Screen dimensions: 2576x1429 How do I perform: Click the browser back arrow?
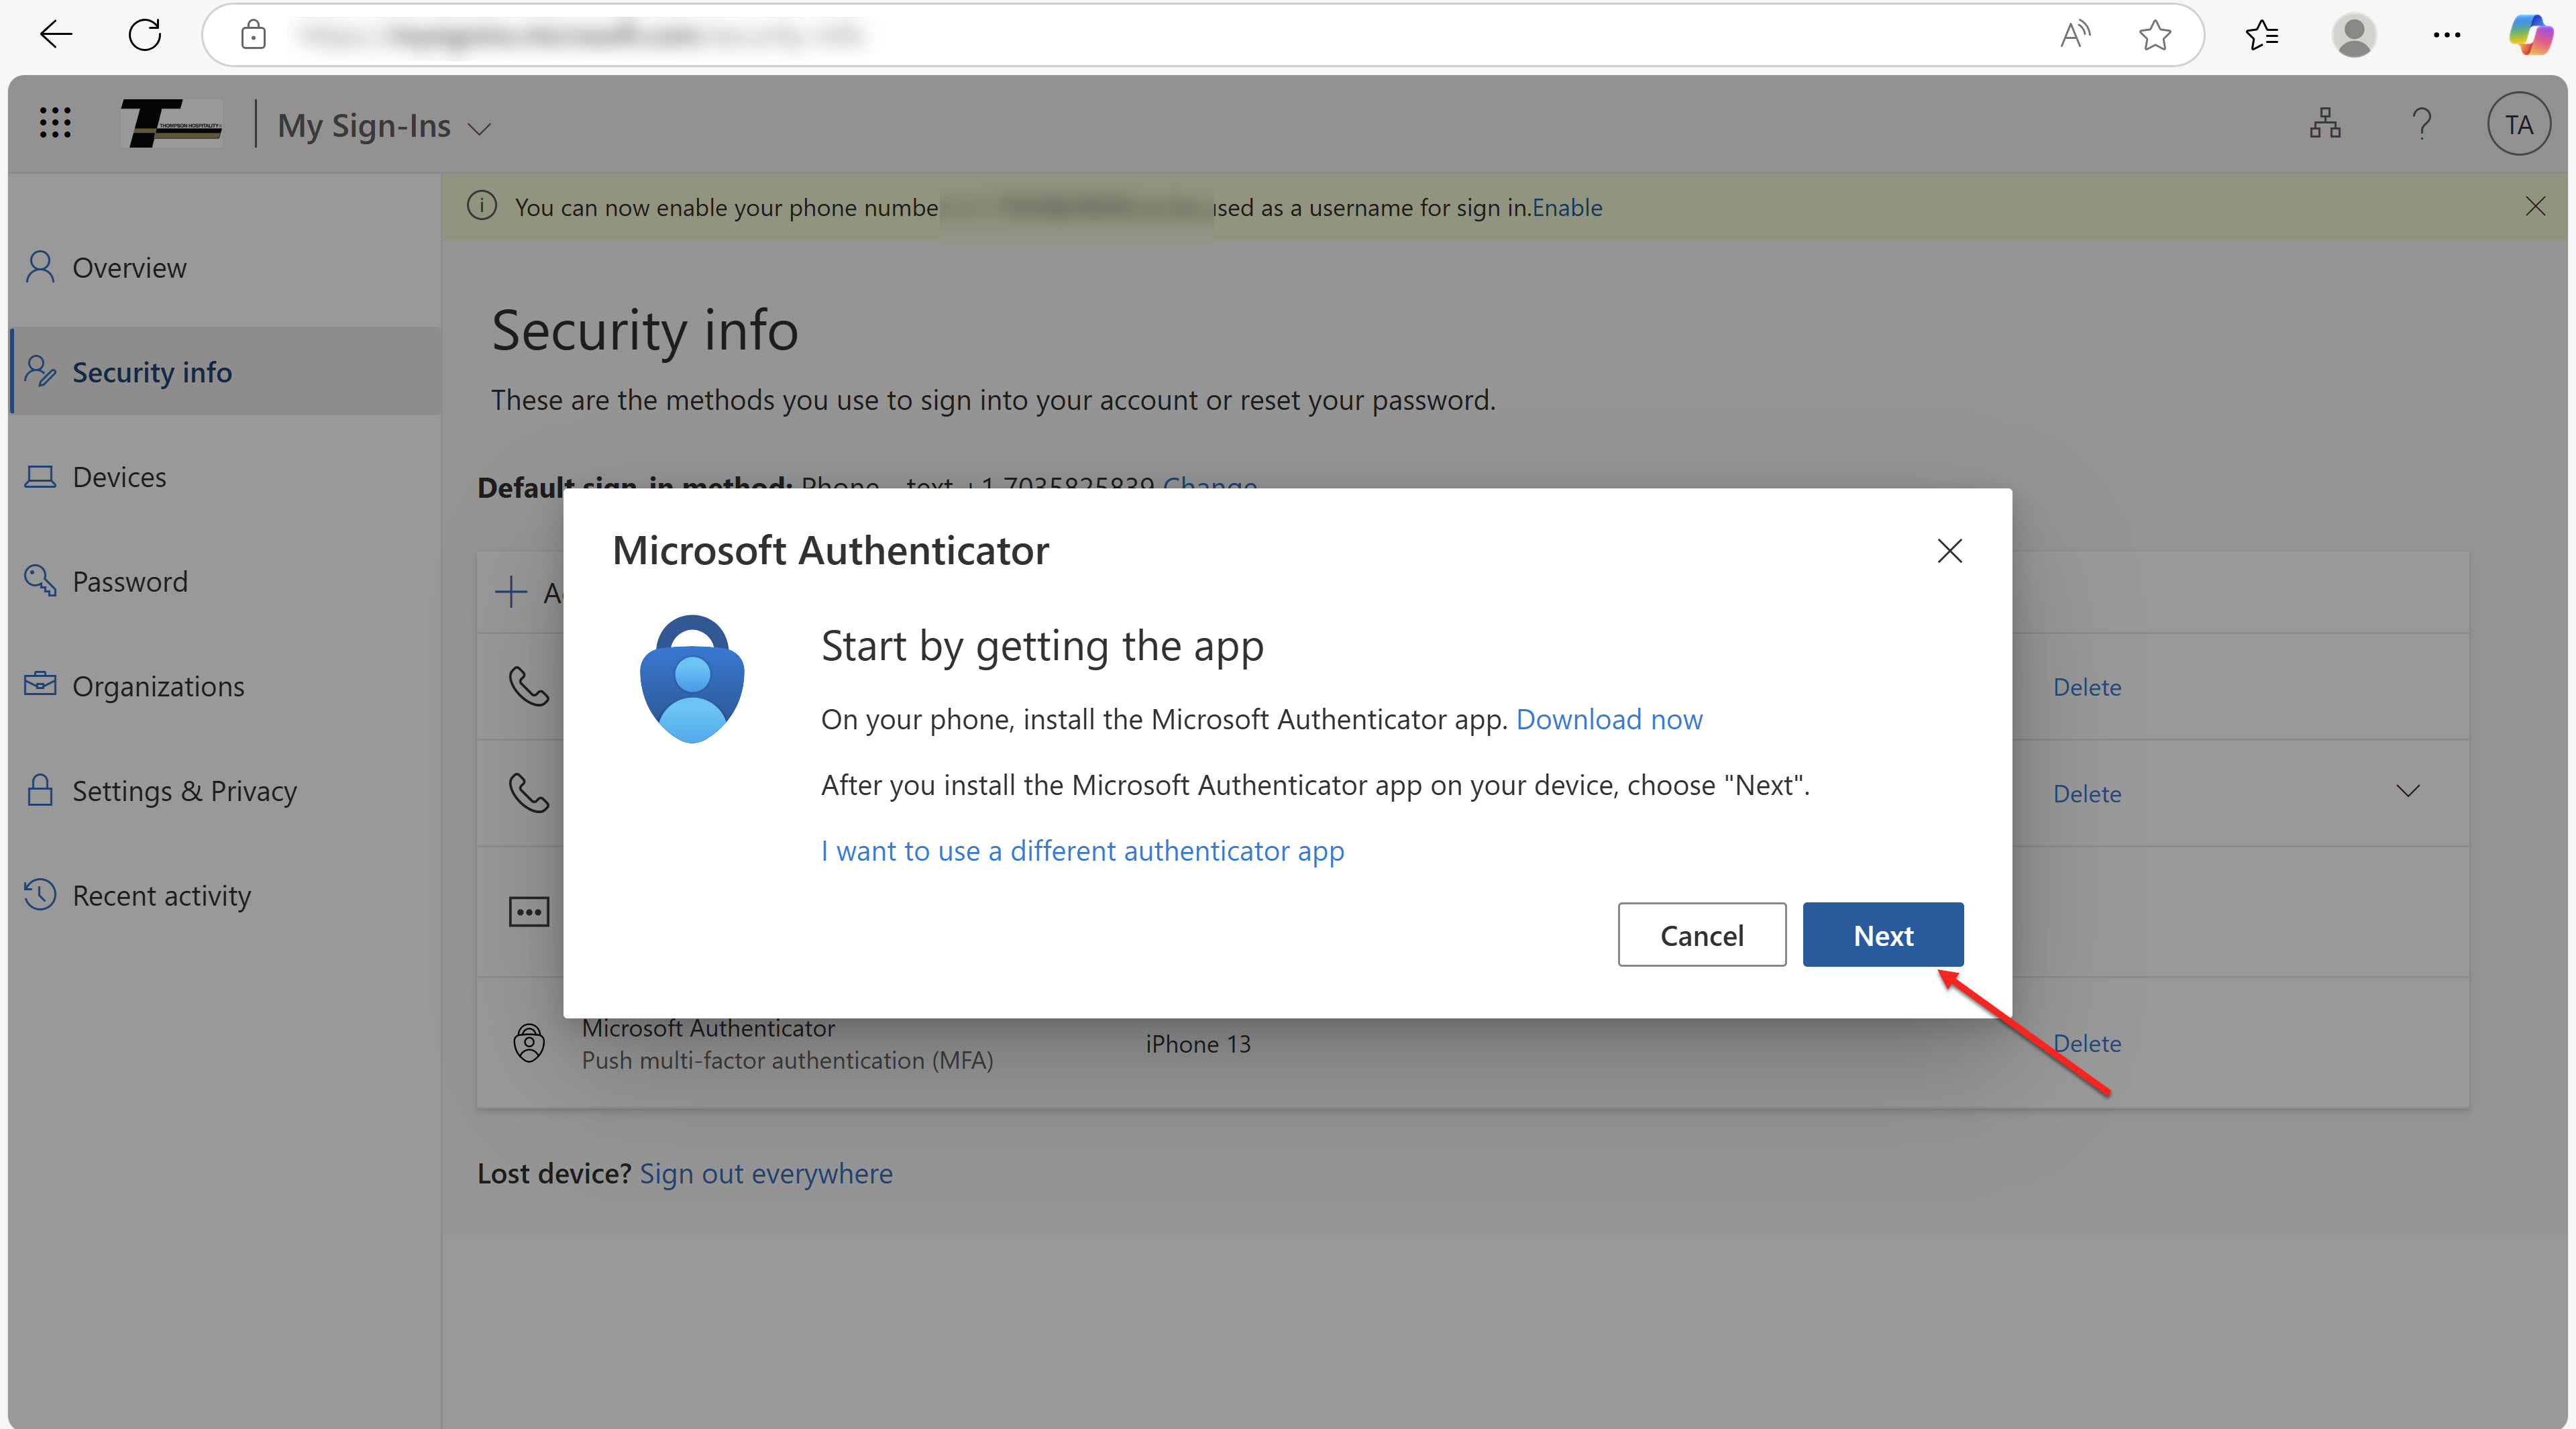point(56,35)
